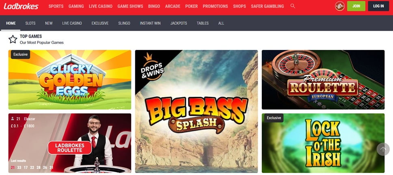
Task: Open the Sports menu item
Action: click(56, 6)
